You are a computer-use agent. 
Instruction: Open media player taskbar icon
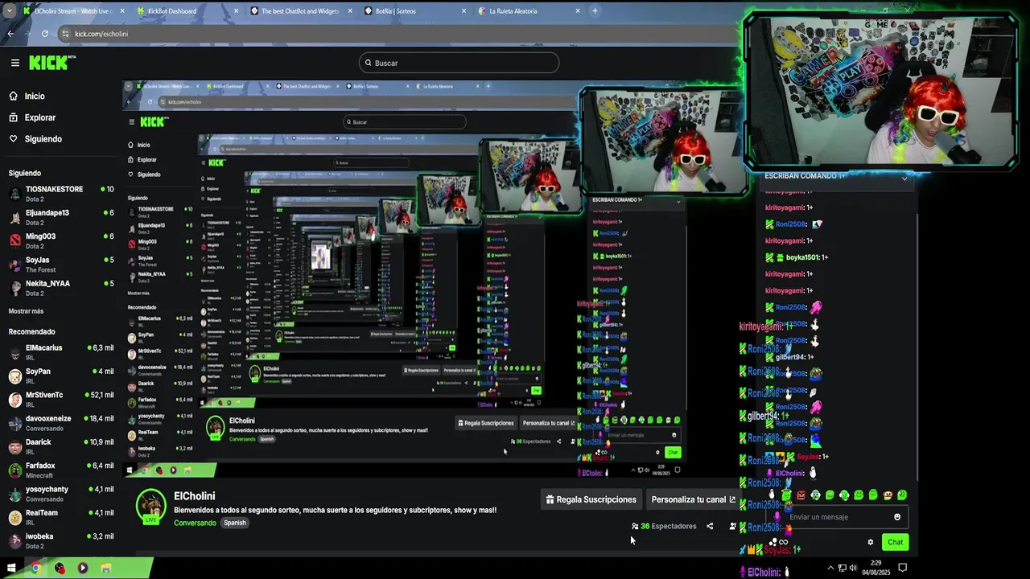coord(82,568)
